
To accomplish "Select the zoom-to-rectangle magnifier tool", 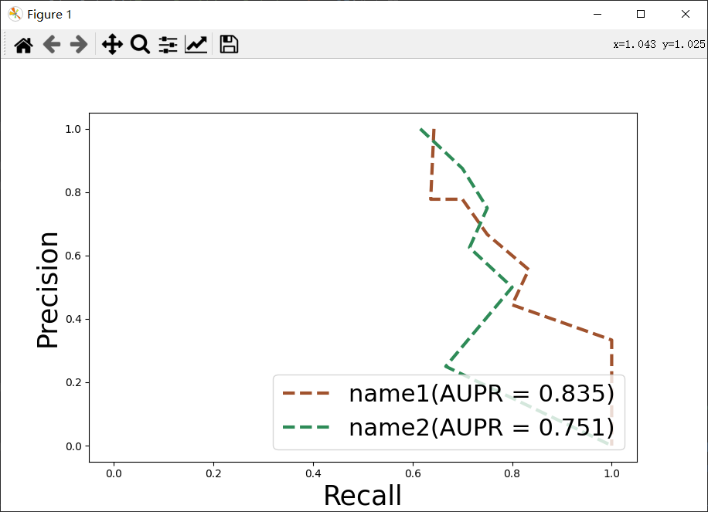I will pos(139,44).
